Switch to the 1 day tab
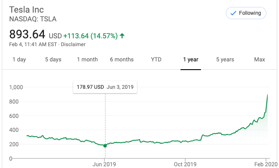This screenshot has height=168, width=279. click(19, 60)
